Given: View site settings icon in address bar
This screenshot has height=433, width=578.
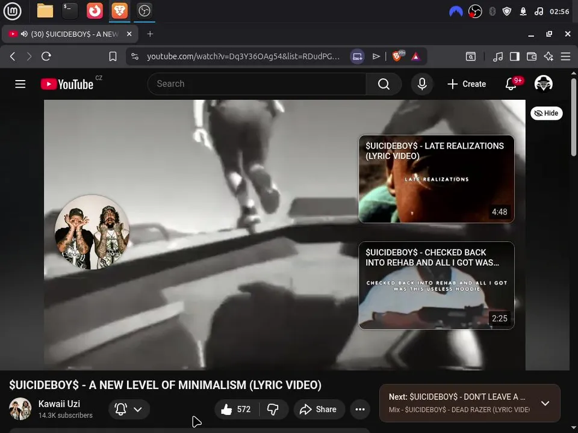Looking at the screenshot, I should click(135, 57).
